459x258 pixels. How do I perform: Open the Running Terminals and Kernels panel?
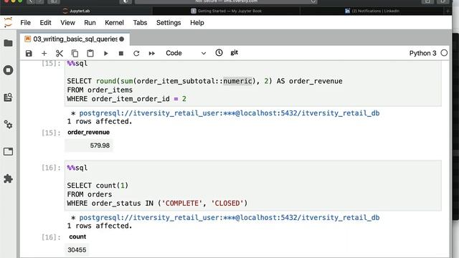[8, 70]
